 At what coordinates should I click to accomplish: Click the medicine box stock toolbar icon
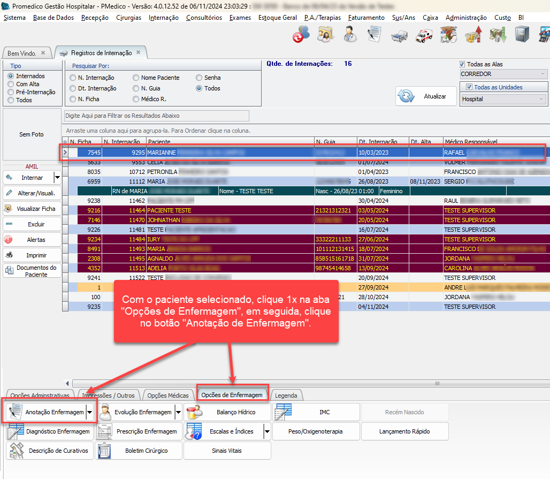pos(448,35)
